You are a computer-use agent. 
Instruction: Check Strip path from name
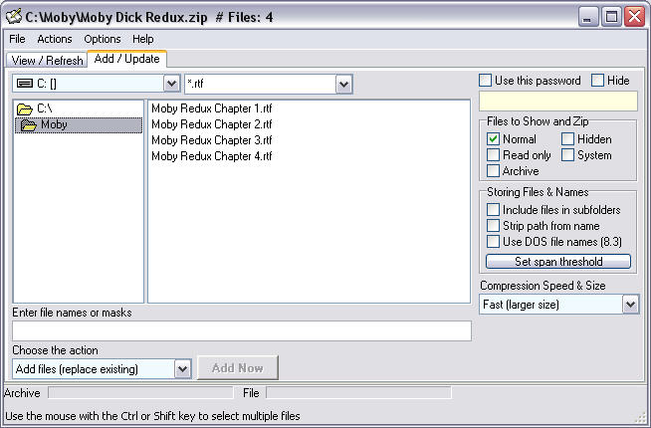(493, 225)
